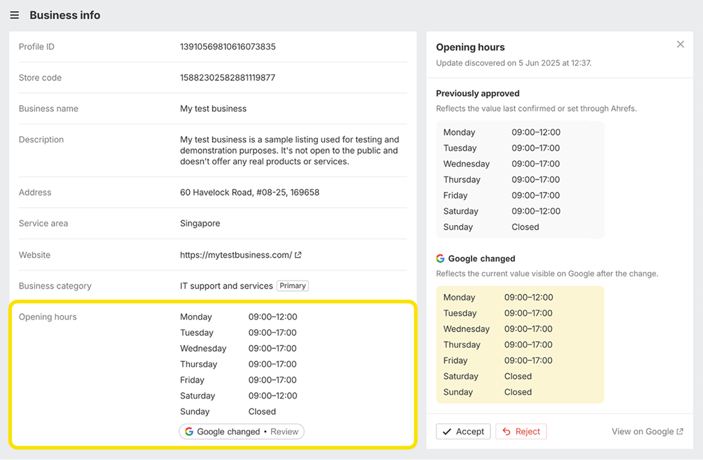Click the Previously approved hours block

[x=520, y=180]
